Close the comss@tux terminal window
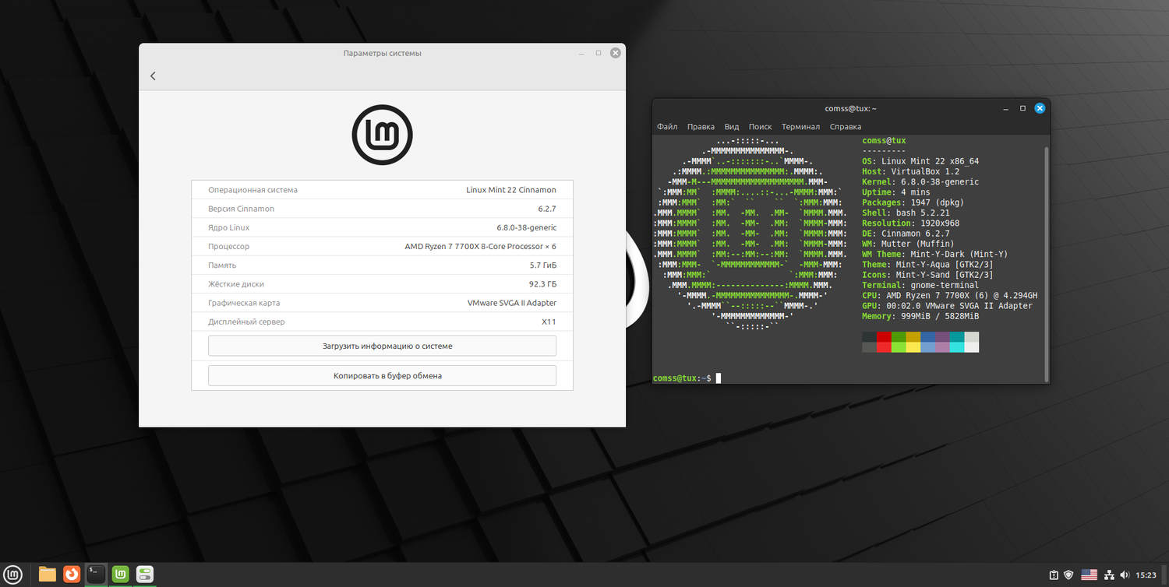Screen dimensions: 1169x587 click(x=1040, y=108)
